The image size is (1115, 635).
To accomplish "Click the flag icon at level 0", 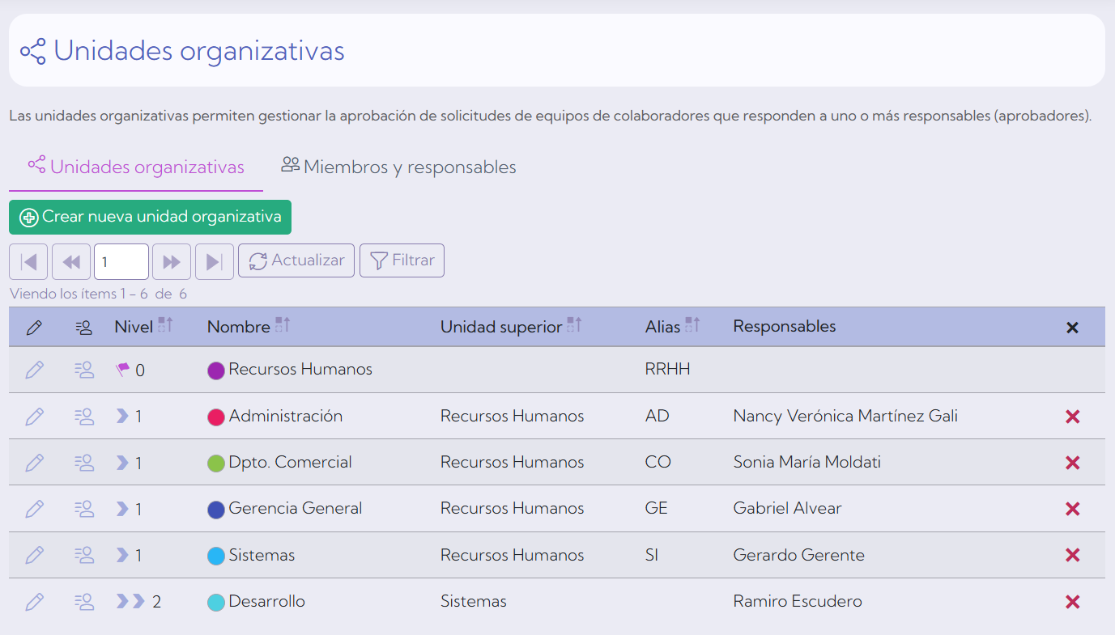I will click(x=122, y=370).
